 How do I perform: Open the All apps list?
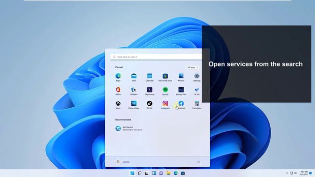pos(192,67)
